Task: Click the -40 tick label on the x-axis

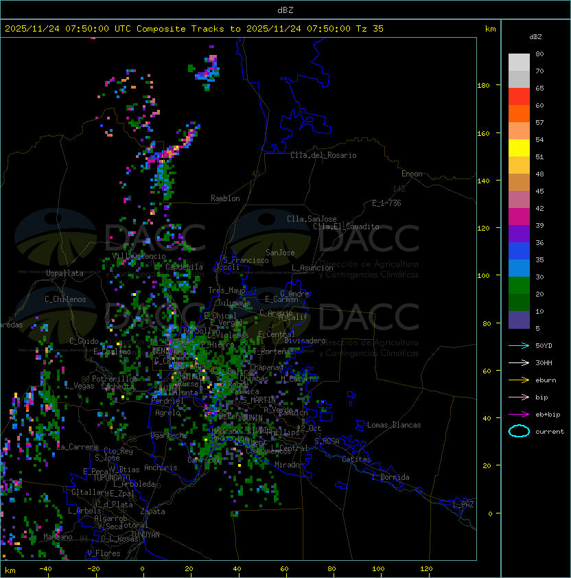Action: (45, 569)
